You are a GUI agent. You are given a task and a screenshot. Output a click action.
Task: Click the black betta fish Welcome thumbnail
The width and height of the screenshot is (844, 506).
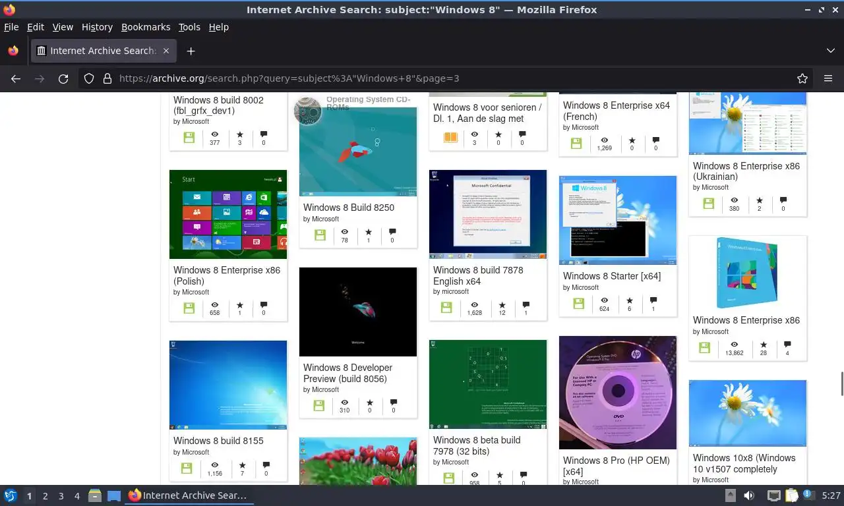click(358, 312)
